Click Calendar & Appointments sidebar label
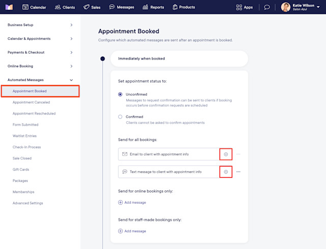The height and width of the screenshot is (249, 326). [29, 39]
